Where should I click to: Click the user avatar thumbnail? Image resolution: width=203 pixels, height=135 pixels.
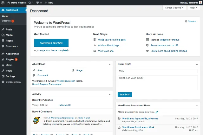(200, 3)
